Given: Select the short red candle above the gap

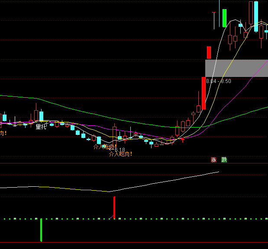Looking at the screenshot, I should [x=208, y=52].
